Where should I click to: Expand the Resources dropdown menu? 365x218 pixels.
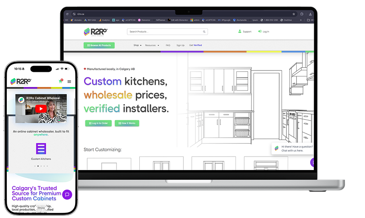[152, 45]
